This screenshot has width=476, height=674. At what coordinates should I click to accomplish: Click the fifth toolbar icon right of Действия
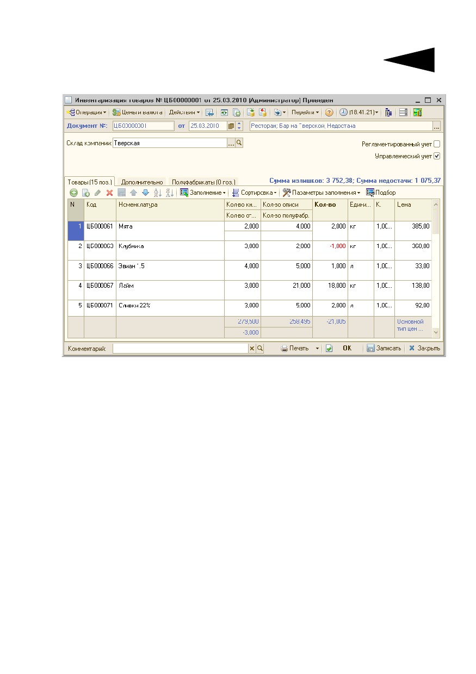click(263, 113)
